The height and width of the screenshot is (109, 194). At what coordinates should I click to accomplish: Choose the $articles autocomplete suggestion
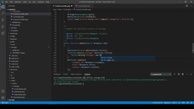[x=128, y=58]
